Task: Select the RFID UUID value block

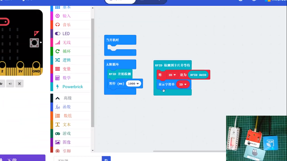Action: coord(198,75)
